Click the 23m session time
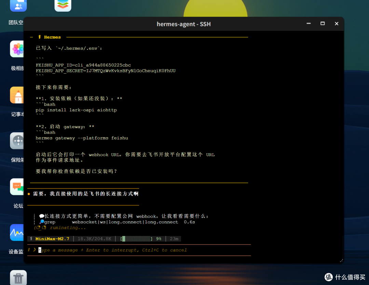369x285 pixels. pyautogui.click(x=174, y=239)
